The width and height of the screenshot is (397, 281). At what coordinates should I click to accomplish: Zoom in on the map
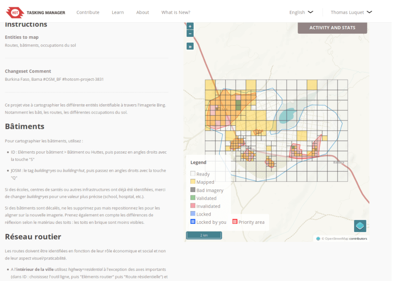pyautogui.click(x=190, y=27)
